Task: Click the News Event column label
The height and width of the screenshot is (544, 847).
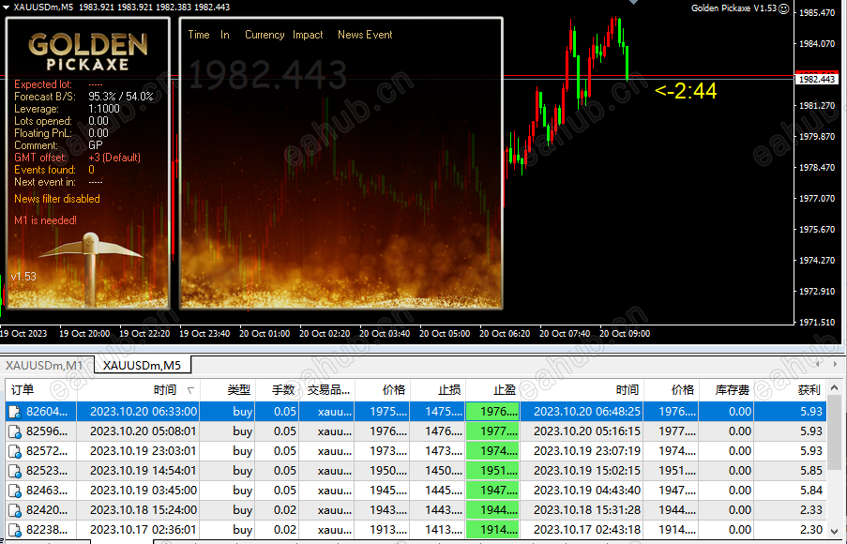Action: [x=365, y=35]
